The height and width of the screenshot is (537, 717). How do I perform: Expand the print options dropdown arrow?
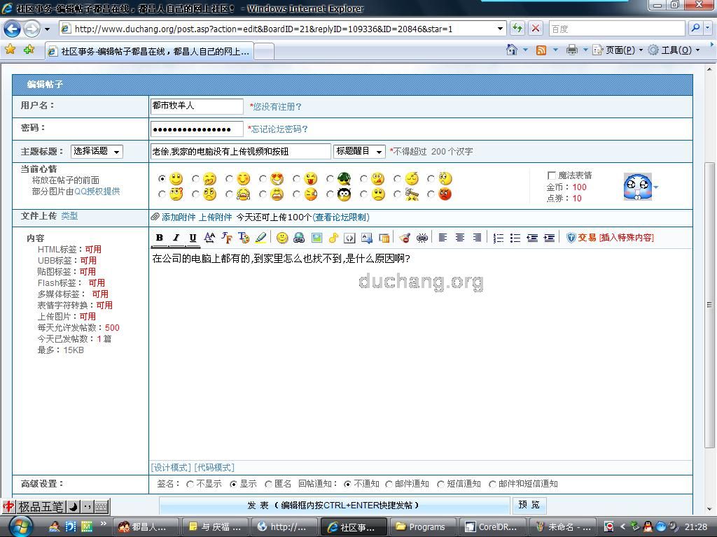[x=585, y=50]
